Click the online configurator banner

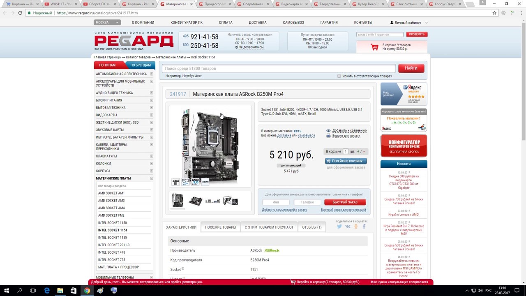(404, 146)
